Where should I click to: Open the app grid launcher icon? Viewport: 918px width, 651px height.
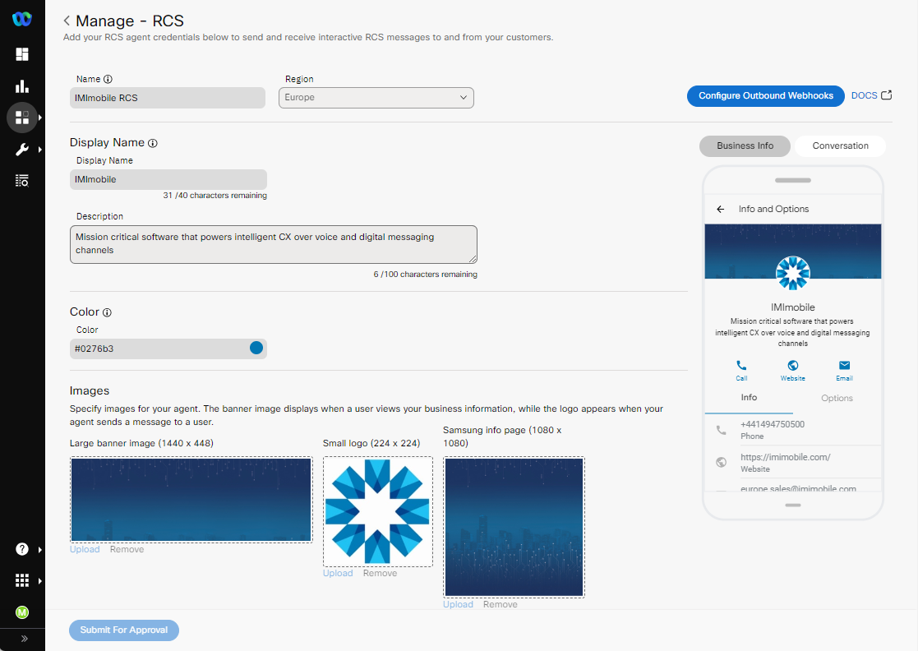point(22,580)
